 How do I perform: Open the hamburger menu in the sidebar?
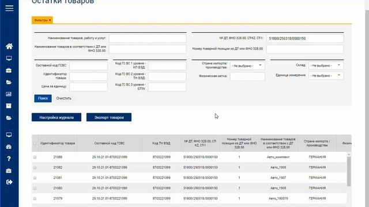9,8
